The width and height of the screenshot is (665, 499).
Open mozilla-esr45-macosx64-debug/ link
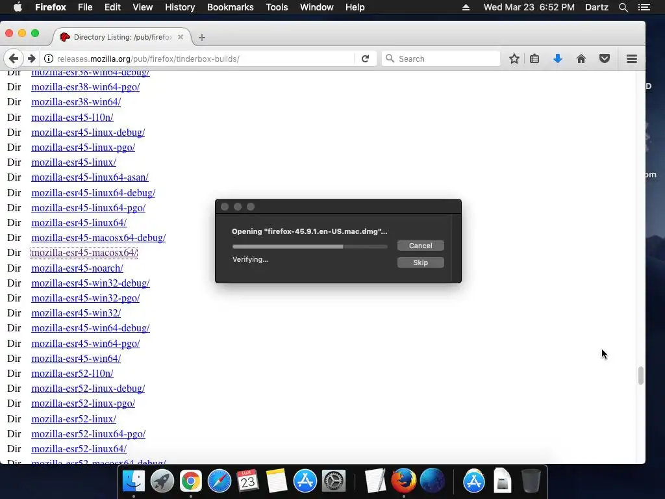coord(99,238)
